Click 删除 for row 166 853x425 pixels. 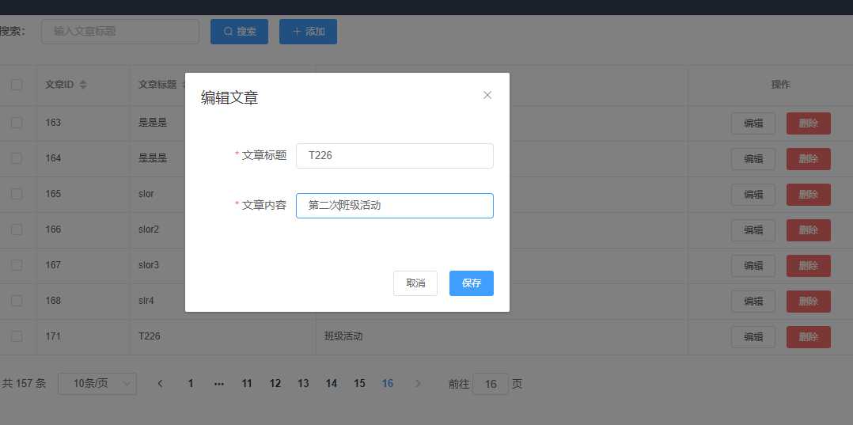click(809, 230)
